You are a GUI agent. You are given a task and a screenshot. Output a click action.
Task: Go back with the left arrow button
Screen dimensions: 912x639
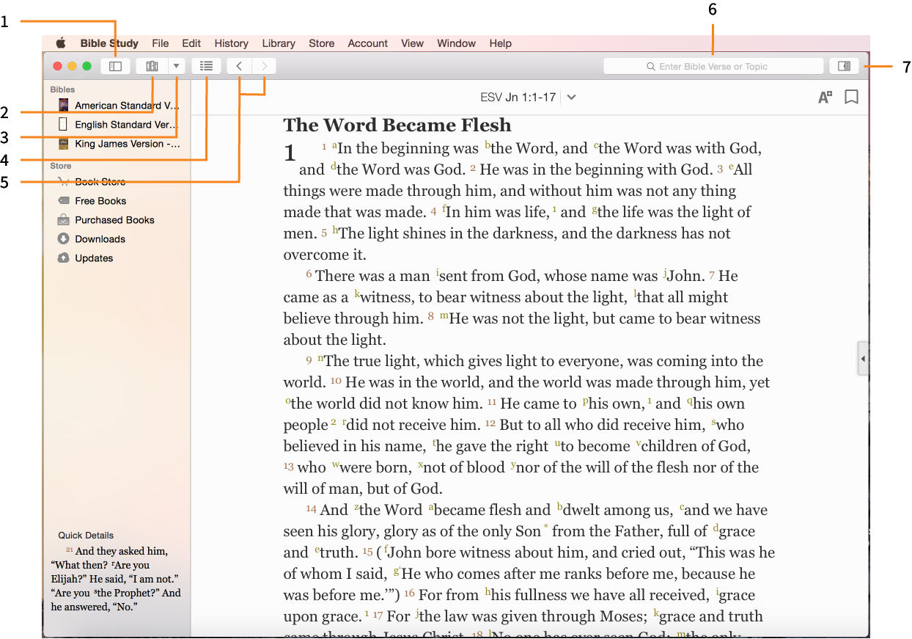click(239, 66)
